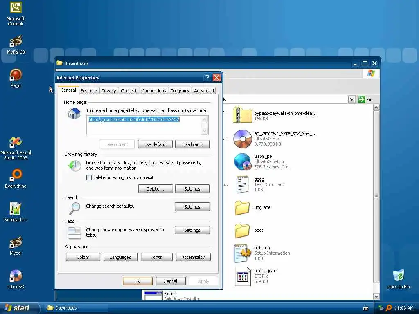
Task: Click the network tray icon in taskbar
Action: [x=381, y=308]
